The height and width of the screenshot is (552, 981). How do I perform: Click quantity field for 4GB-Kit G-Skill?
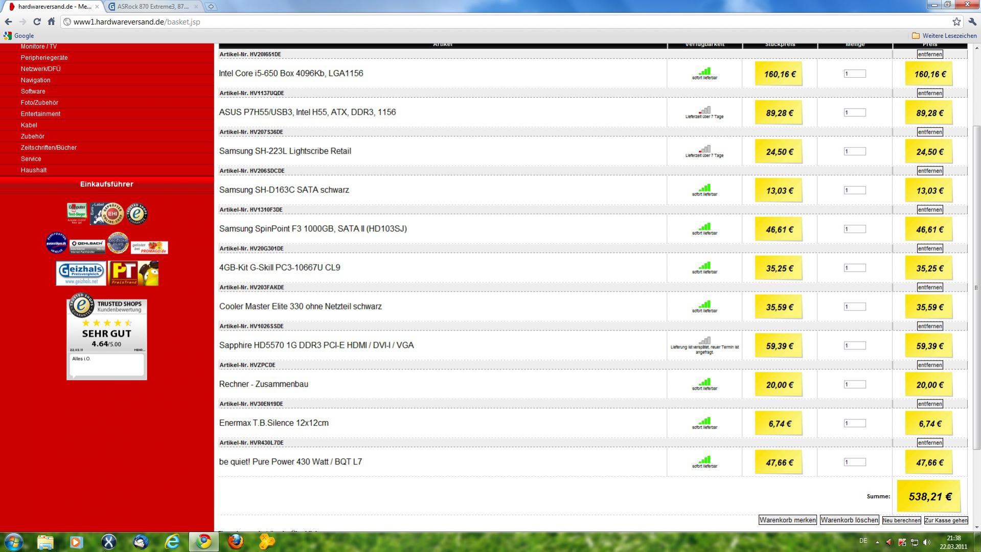click(855, 268)
